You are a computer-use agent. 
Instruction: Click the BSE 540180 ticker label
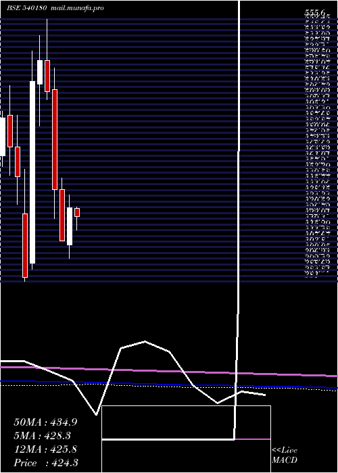(26, 8)
